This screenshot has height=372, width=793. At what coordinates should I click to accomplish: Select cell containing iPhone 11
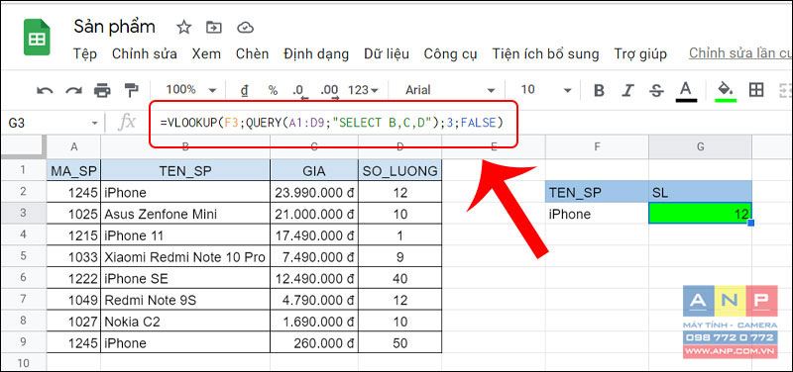pos(185,235)
